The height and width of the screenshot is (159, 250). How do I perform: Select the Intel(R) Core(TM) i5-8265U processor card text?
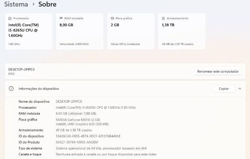pos(24,30)
